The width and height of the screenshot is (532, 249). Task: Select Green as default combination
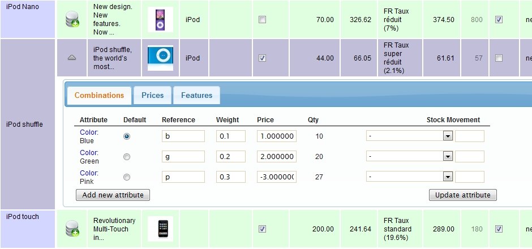[127, 157]
